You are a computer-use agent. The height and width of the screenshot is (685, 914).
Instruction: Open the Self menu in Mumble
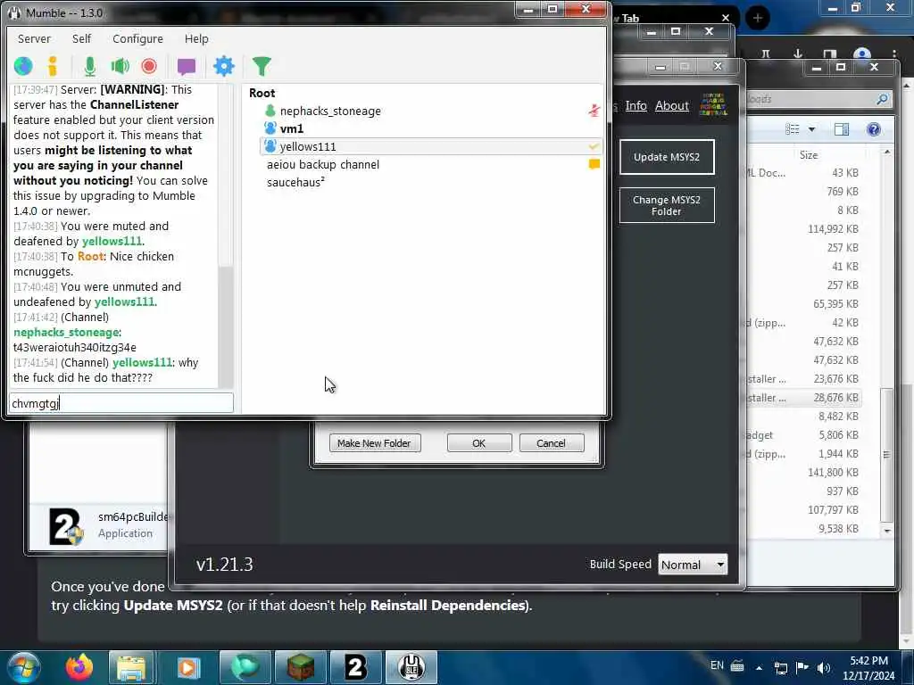(x=81, y=38)
